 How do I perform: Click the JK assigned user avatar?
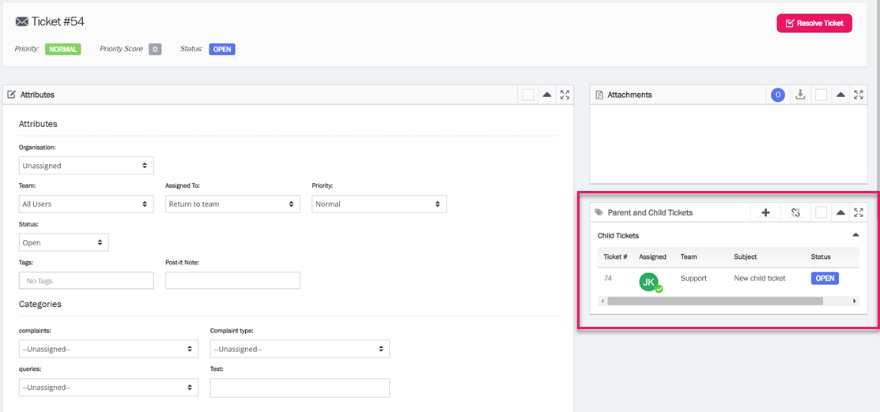point(650,282)
